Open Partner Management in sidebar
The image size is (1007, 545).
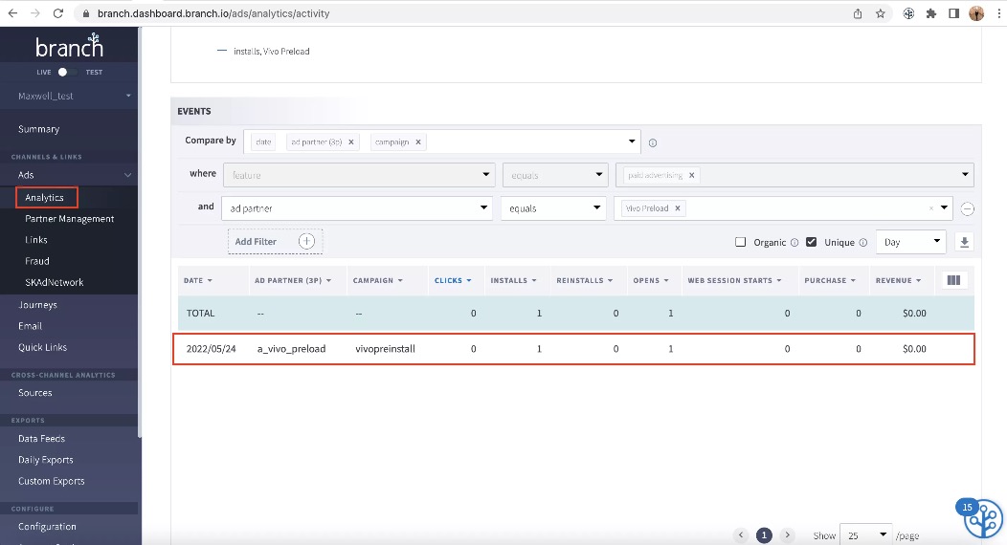point(69,219)
